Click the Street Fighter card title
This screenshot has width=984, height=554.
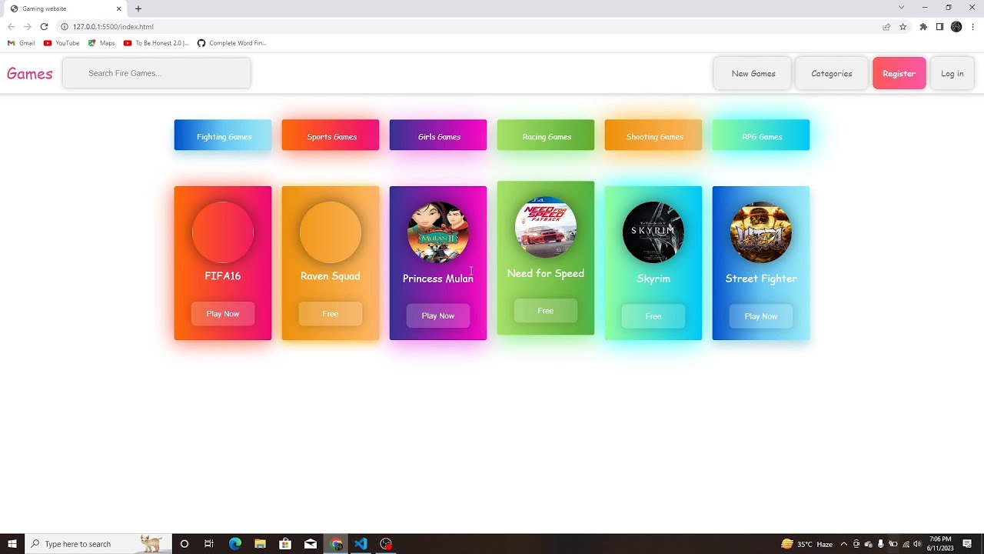[x=761, y=279]
